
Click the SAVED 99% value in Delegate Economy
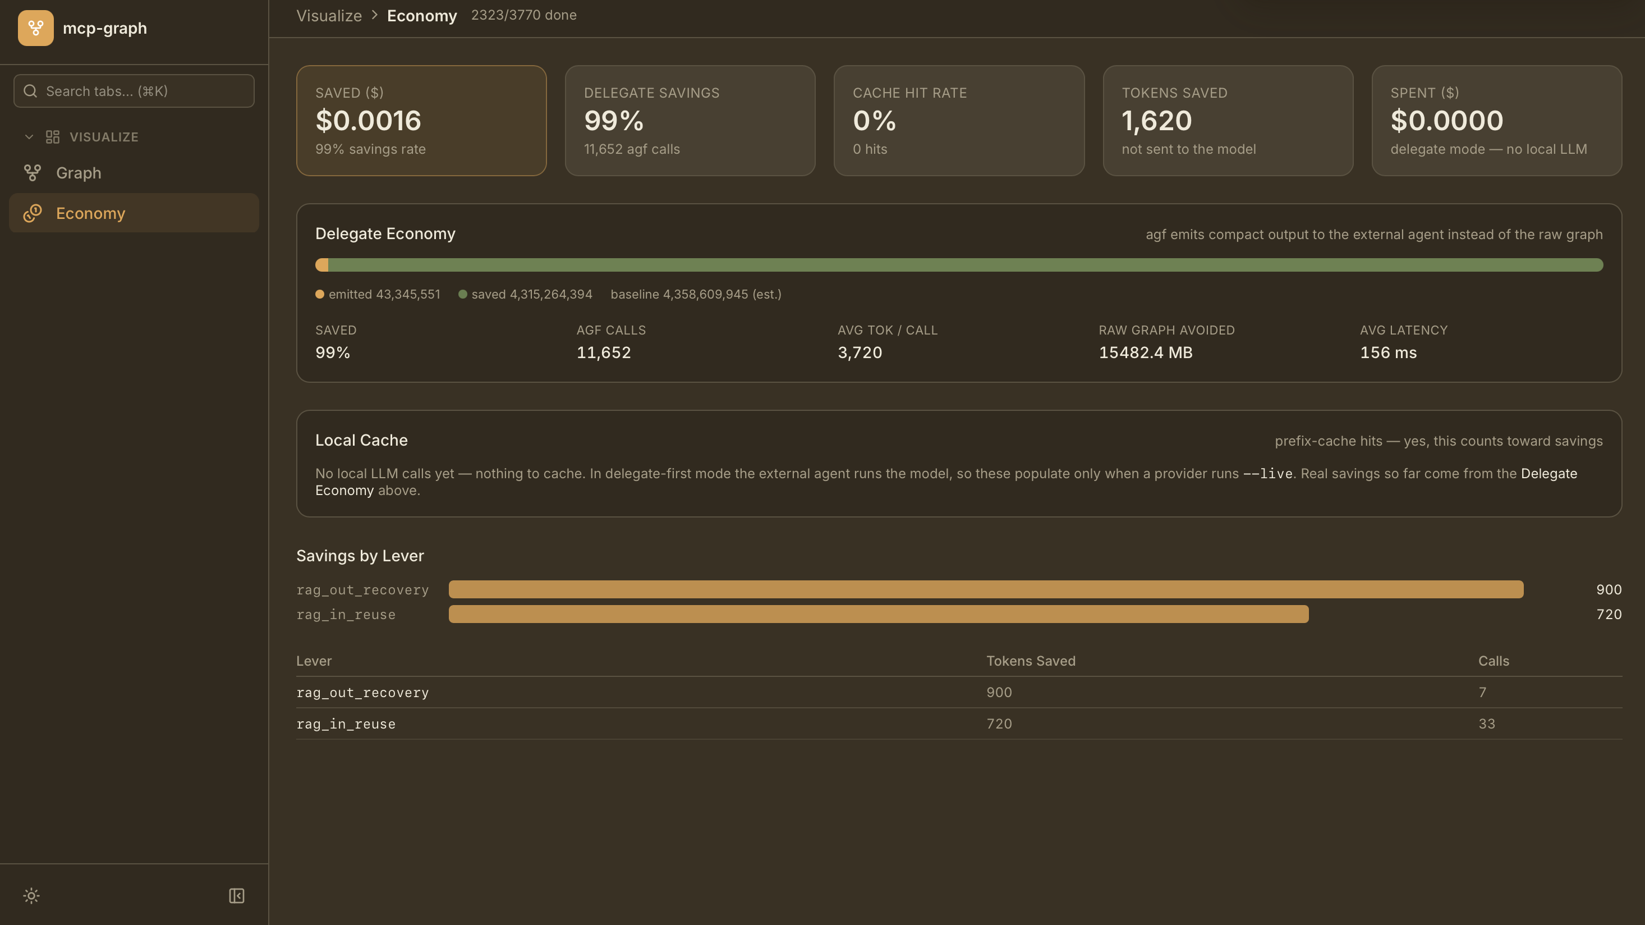(333, 352)
